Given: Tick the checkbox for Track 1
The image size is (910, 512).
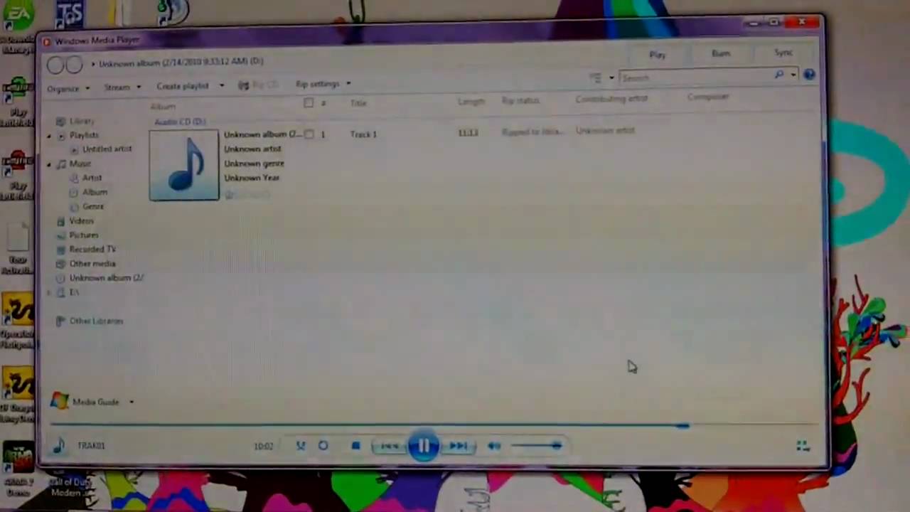Looking at the screenshot, I should [x=309, y=134].
